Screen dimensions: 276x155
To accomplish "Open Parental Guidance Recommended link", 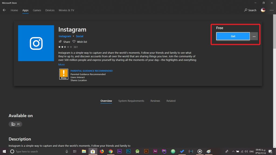I will [91, 71].
